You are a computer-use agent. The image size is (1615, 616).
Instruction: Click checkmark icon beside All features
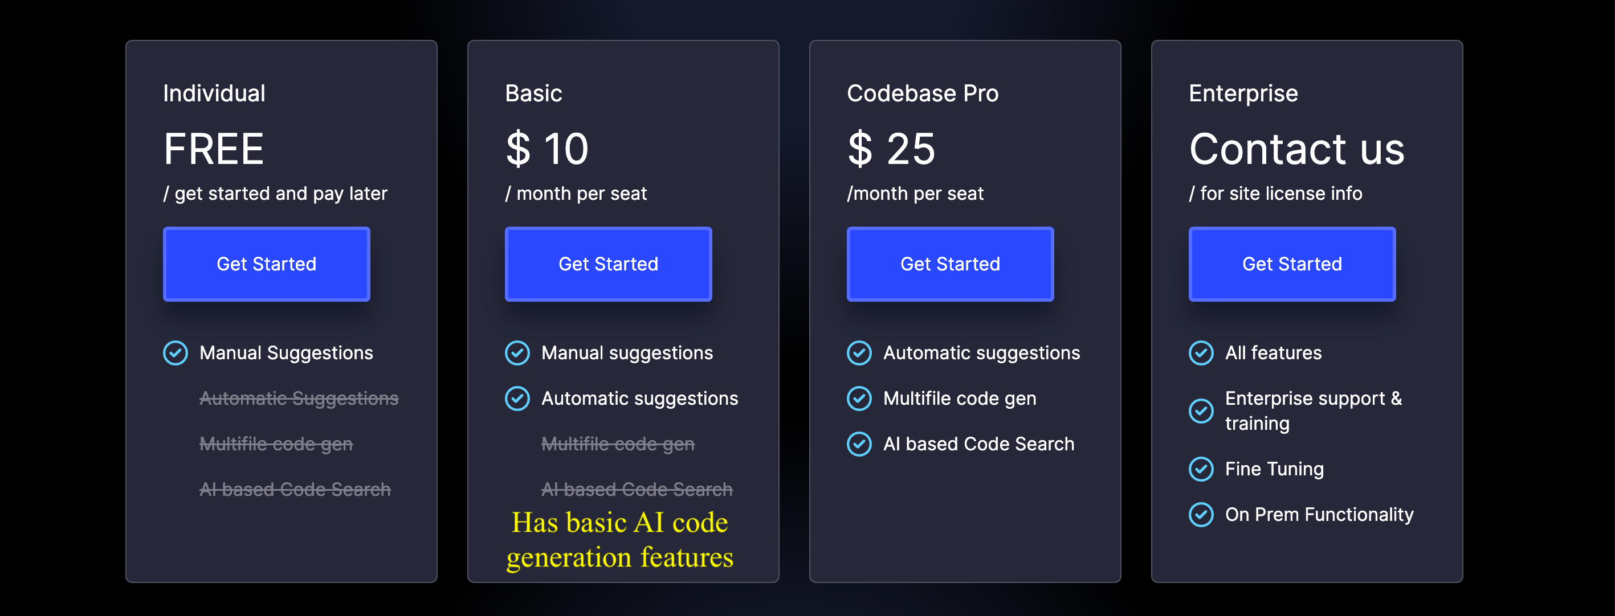pos(1201,353)
